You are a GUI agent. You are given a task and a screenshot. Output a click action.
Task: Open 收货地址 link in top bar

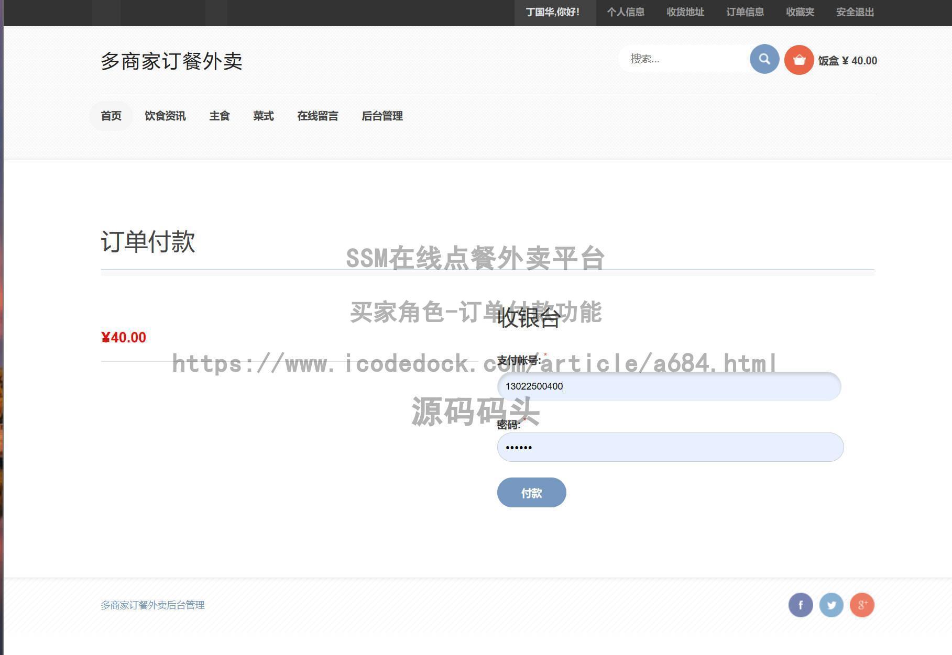(x=685, y=12)
